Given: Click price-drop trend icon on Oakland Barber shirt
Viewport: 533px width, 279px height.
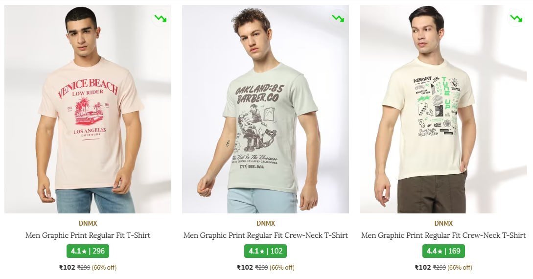Looking at the screenshot, I should click(x=338, y=19).
